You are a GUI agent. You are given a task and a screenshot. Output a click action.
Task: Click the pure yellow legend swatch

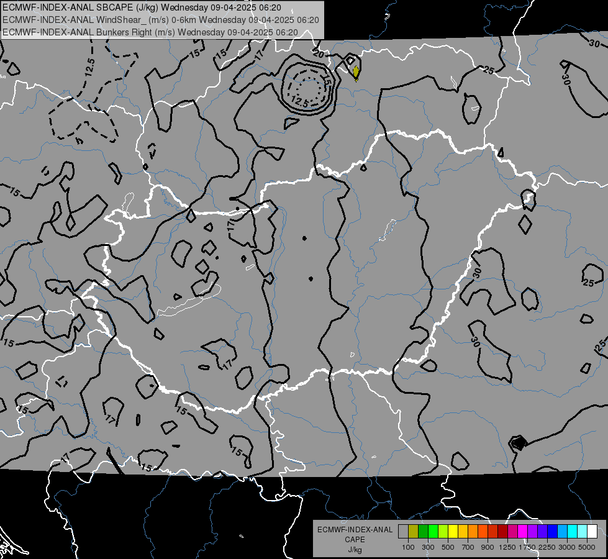click(453, 531)
